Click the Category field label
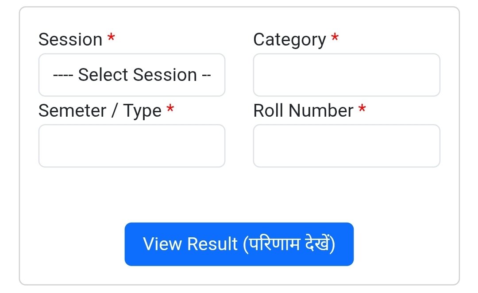Screen dimensions: 478x293 pos(289,40)
